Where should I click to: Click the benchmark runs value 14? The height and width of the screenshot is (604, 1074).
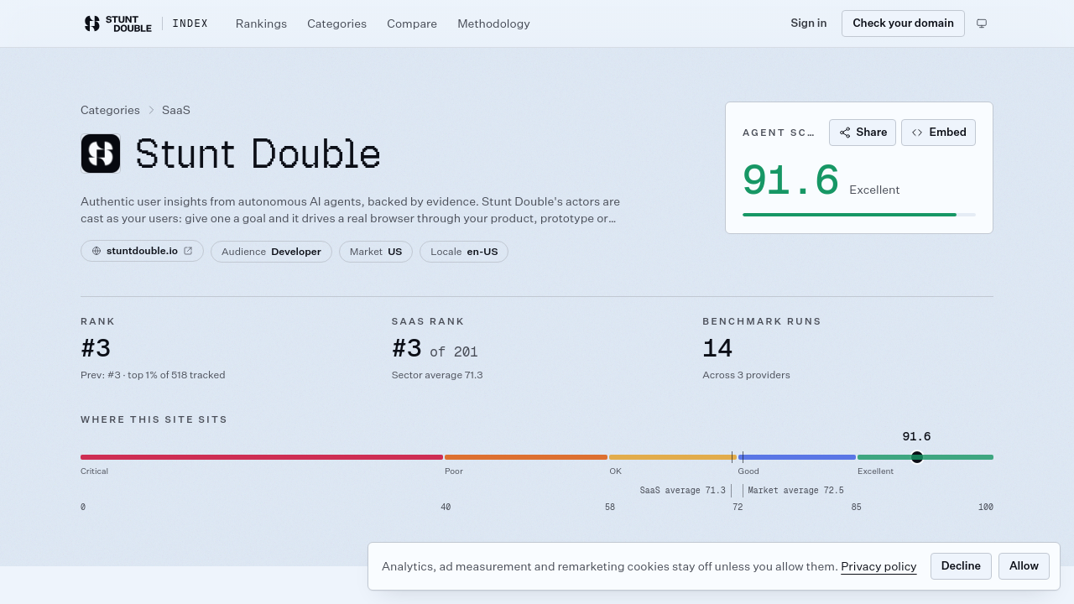pos(717,348)
